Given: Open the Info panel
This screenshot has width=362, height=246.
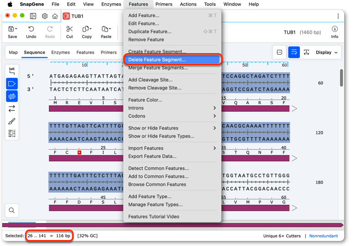Looking at the screenshot, I should tap(335, 32).
